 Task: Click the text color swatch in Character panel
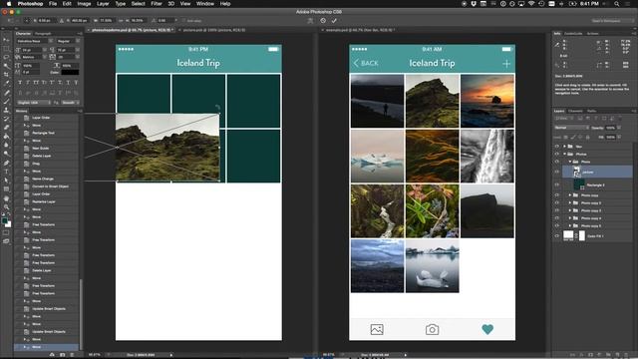pos(70,73)
